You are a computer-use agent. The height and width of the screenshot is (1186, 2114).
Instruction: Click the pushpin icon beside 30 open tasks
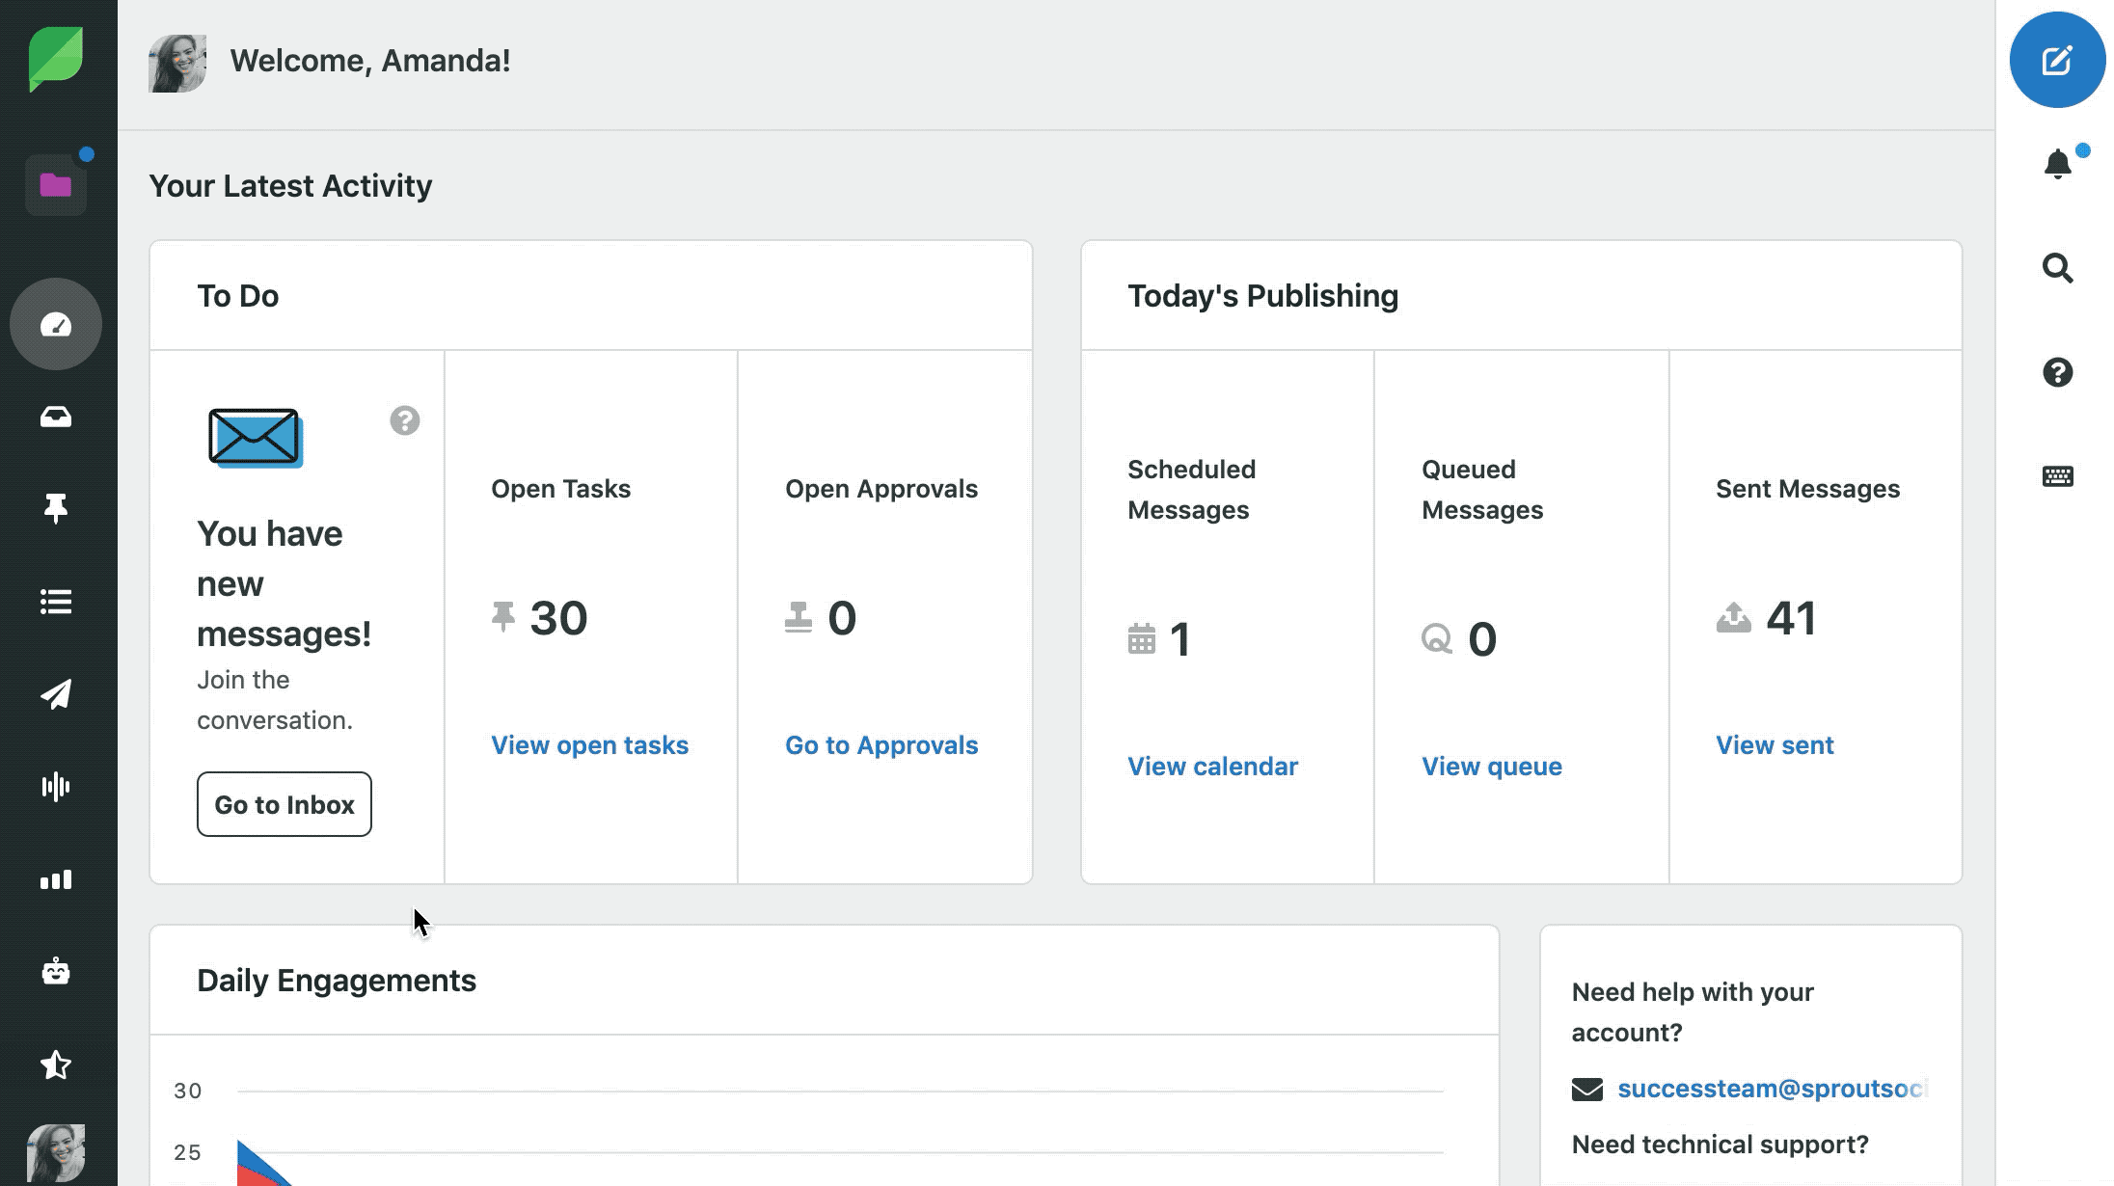point(503,617)
